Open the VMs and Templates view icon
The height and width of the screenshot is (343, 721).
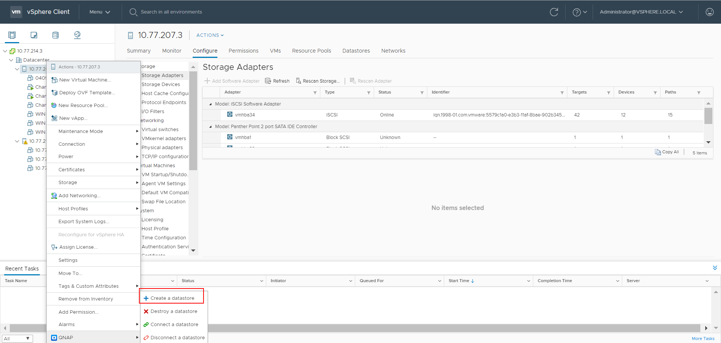[34, 35]
